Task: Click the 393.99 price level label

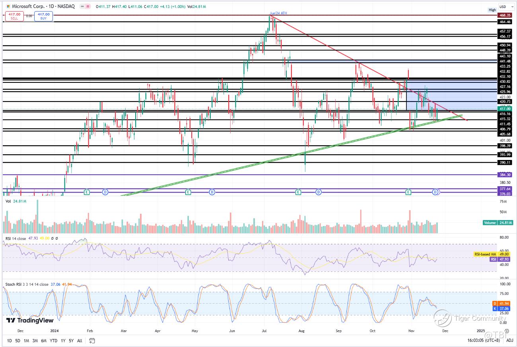Action: (505, 155)
